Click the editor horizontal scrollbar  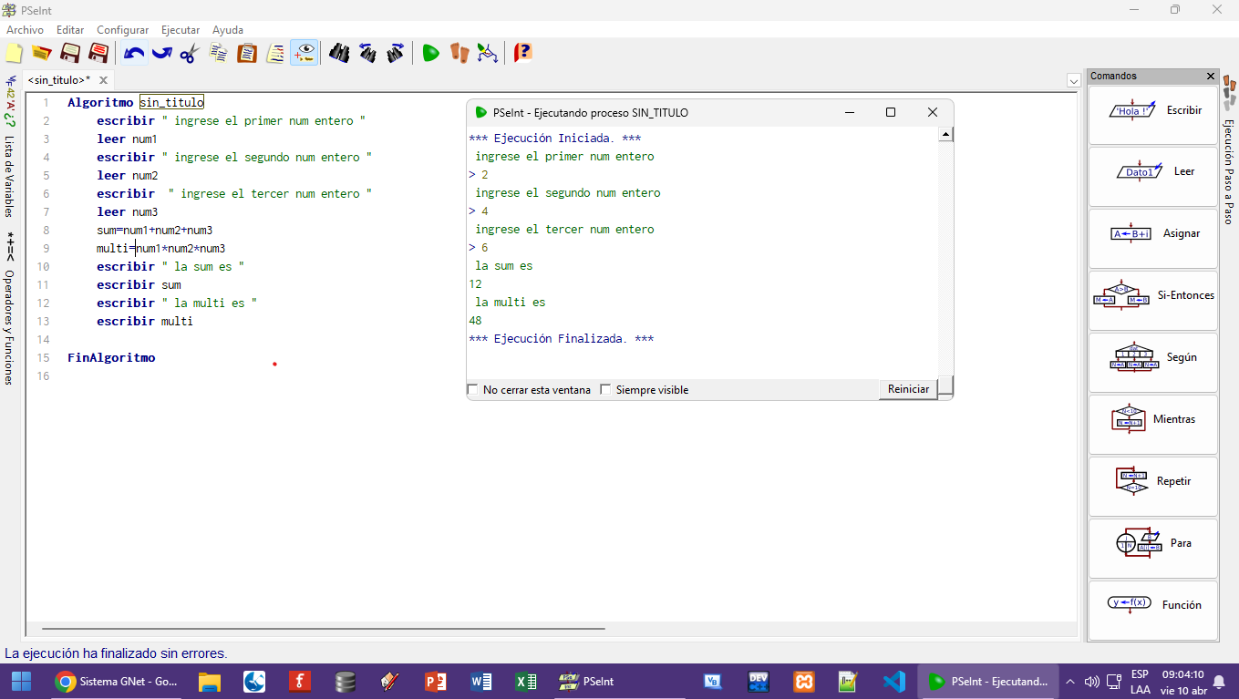point(324,629)
